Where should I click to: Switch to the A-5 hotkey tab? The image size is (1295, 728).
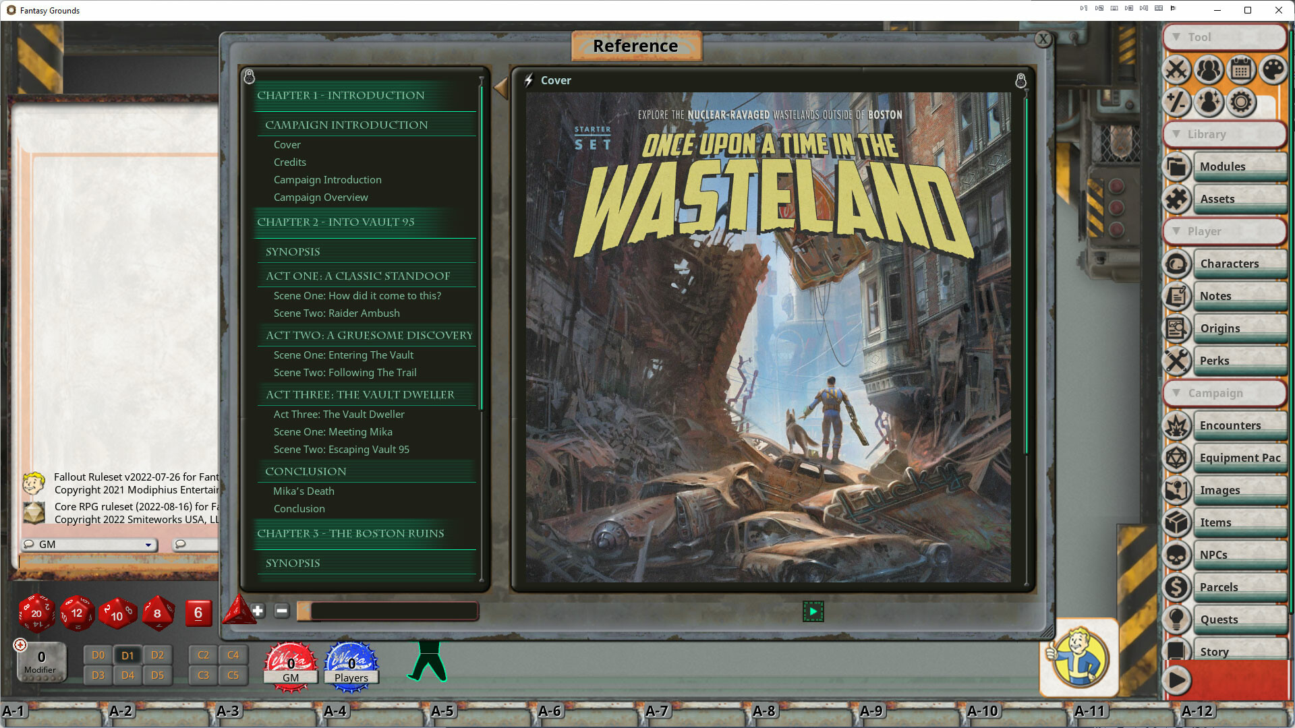pos(442,711)
